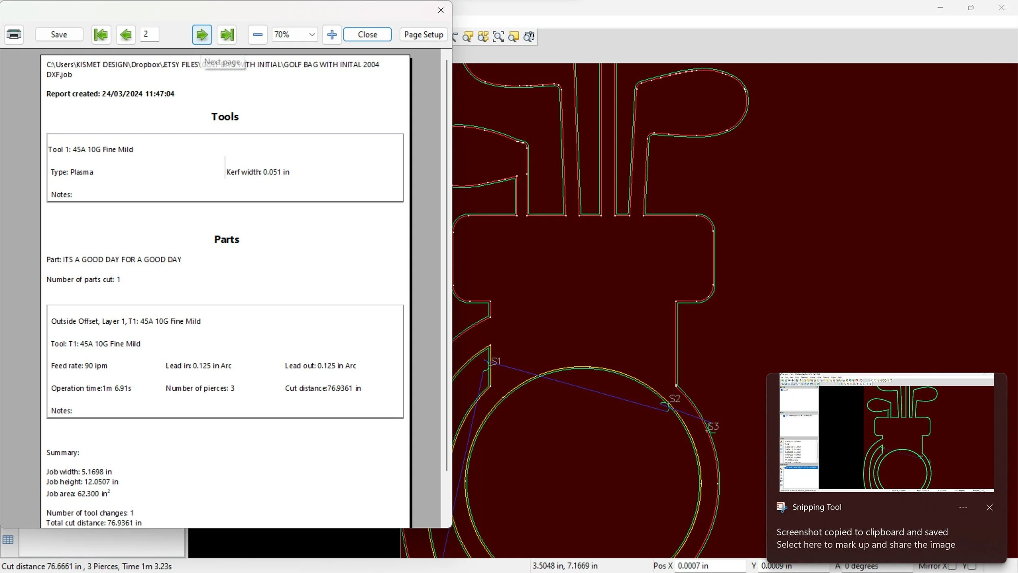
Task: Select the zoom extents magnifier tool
Action: pos(498,37)
